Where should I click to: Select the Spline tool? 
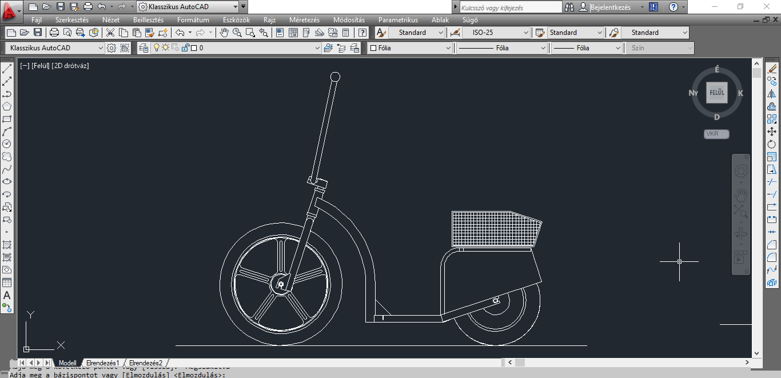(x=7, y=169)
